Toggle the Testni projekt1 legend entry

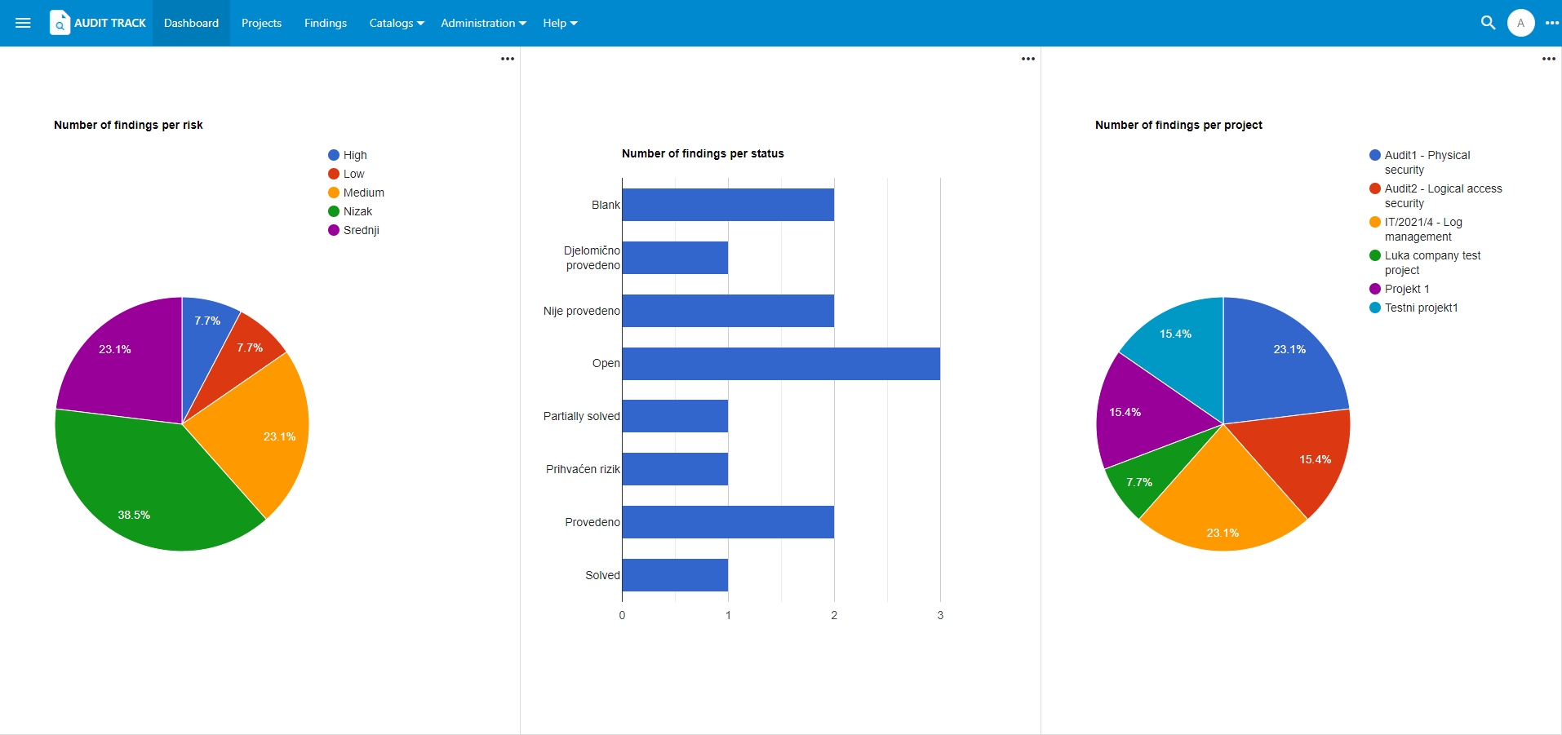[x=1413, y=308]
